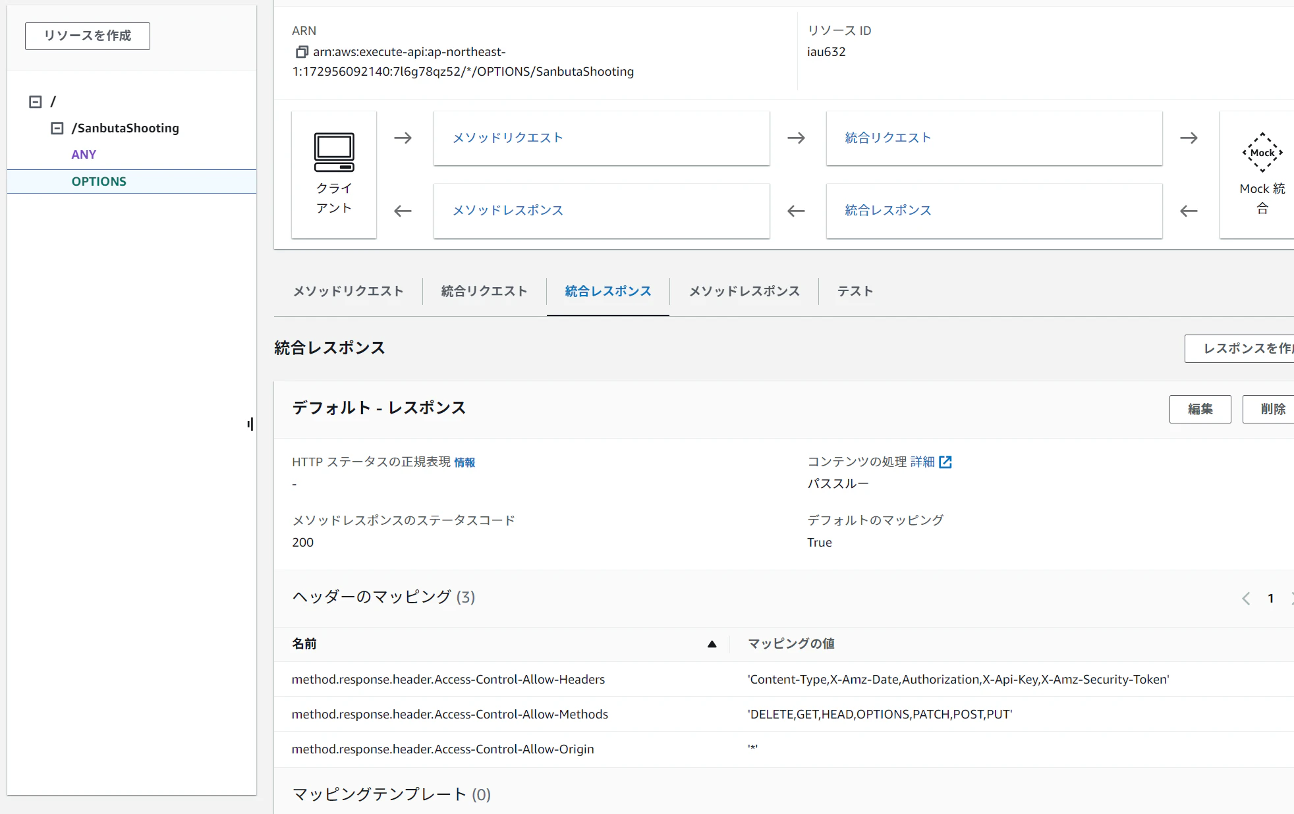Click the 'DELETE,GET,HEAD,OPTIONS,PATCH,POST,PUT' mapping value

coord(880,714)
